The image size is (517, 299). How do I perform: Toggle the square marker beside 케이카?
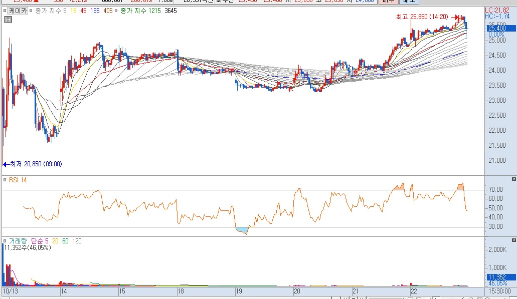[5, 11]
